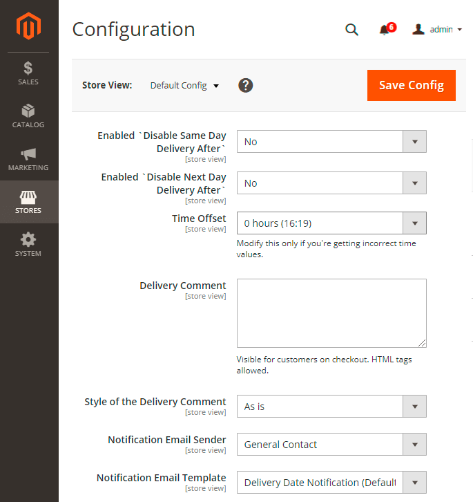Select the Notification Email Sender dropdown
Viewport: 473px width, 502px height.
tap(331, 445)
